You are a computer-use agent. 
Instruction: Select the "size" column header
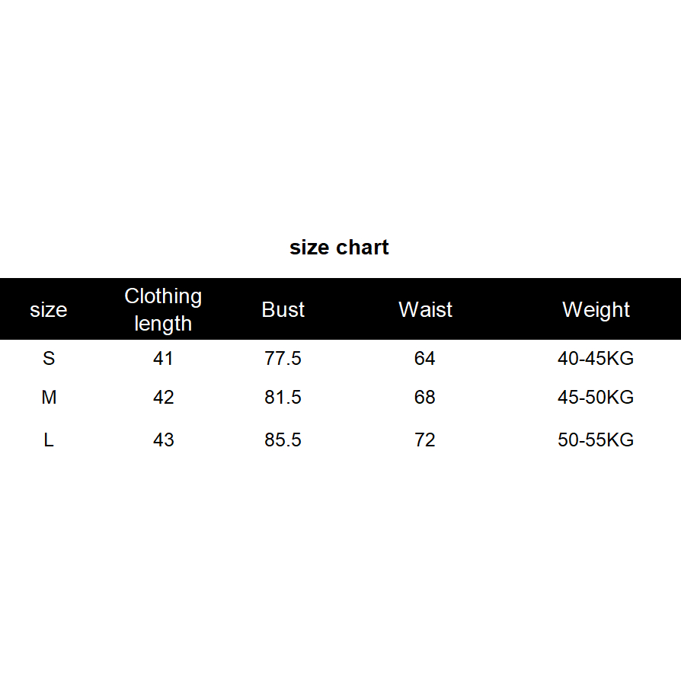pos(49,310)
